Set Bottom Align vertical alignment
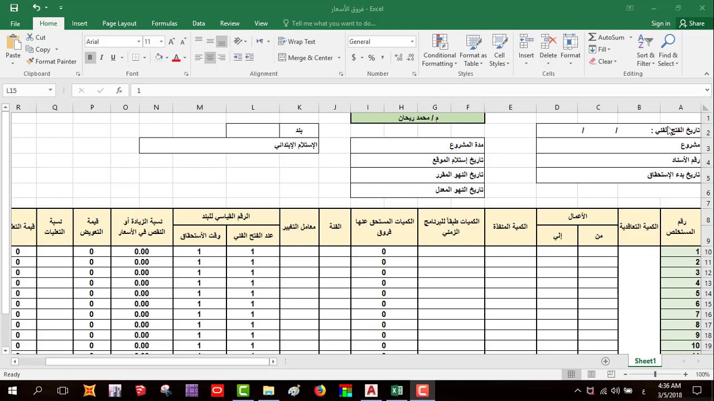The image size is (714, 401). point(221,42)
